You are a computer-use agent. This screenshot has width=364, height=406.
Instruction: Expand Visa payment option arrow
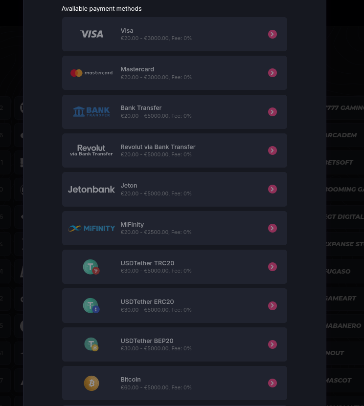(273, 34)
